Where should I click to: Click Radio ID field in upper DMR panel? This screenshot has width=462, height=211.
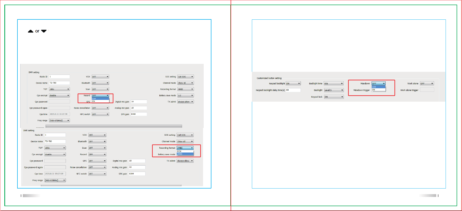59,77
